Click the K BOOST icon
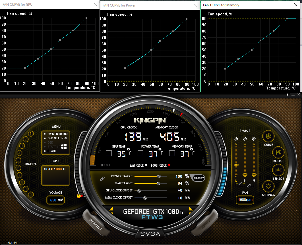302x245 pixels. [x=278, y=153]
